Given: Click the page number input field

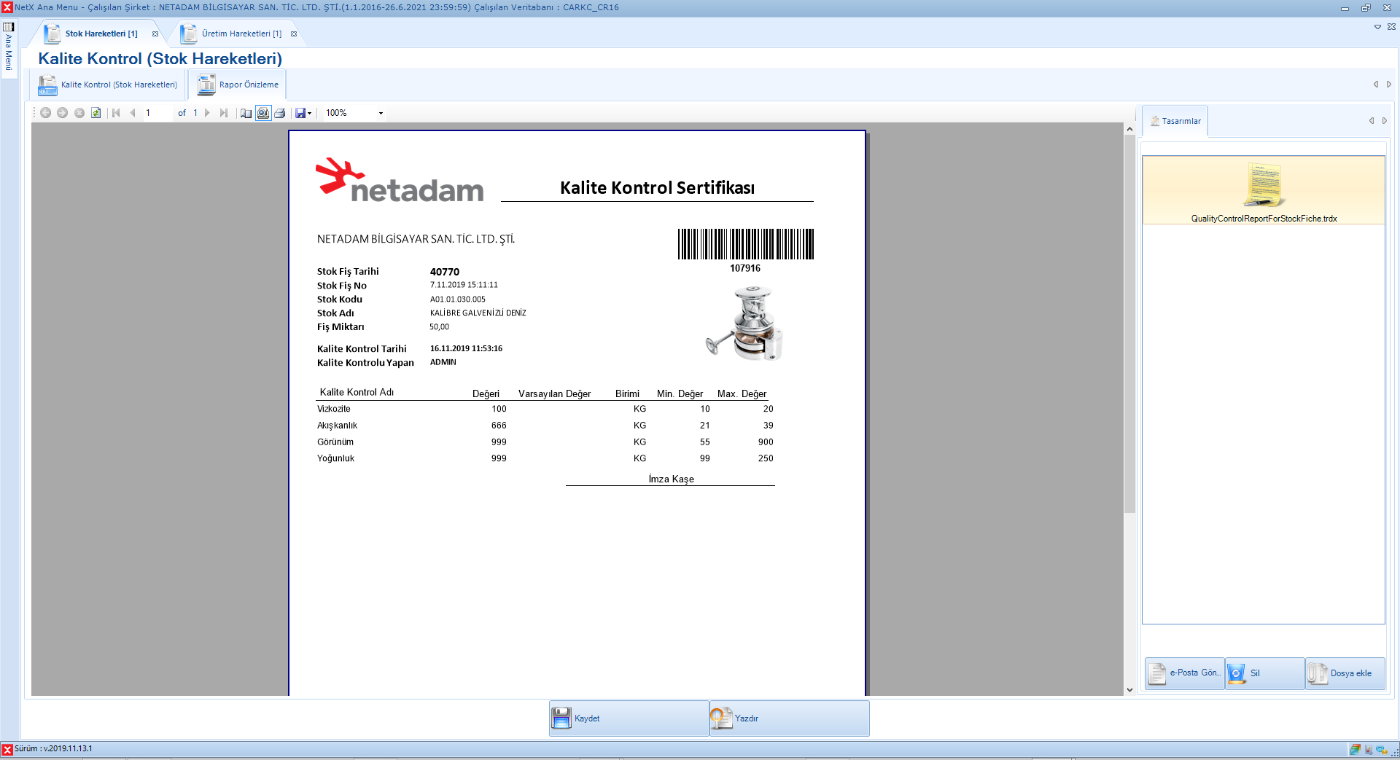Looking at the screenshot, I should coord(158,113).
